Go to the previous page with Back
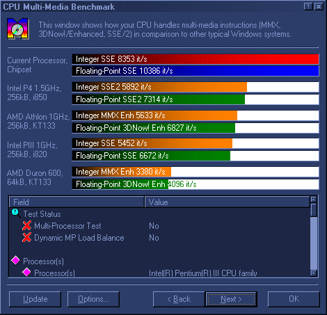 [179, 299]
